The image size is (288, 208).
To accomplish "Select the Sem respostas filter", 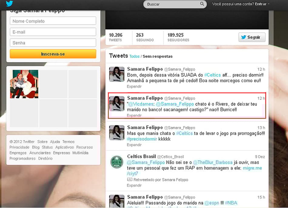I will [158, 57].
